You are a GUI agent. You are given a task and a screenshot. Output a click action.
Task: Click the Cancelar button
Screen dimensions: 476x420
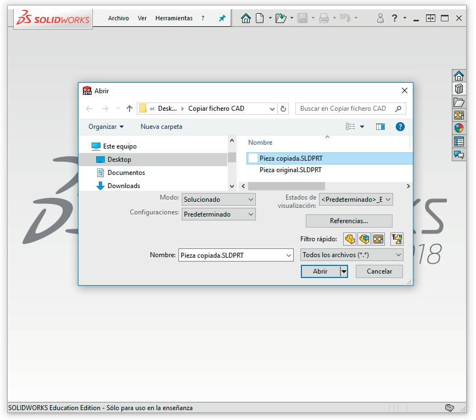[x=379, y=271]
